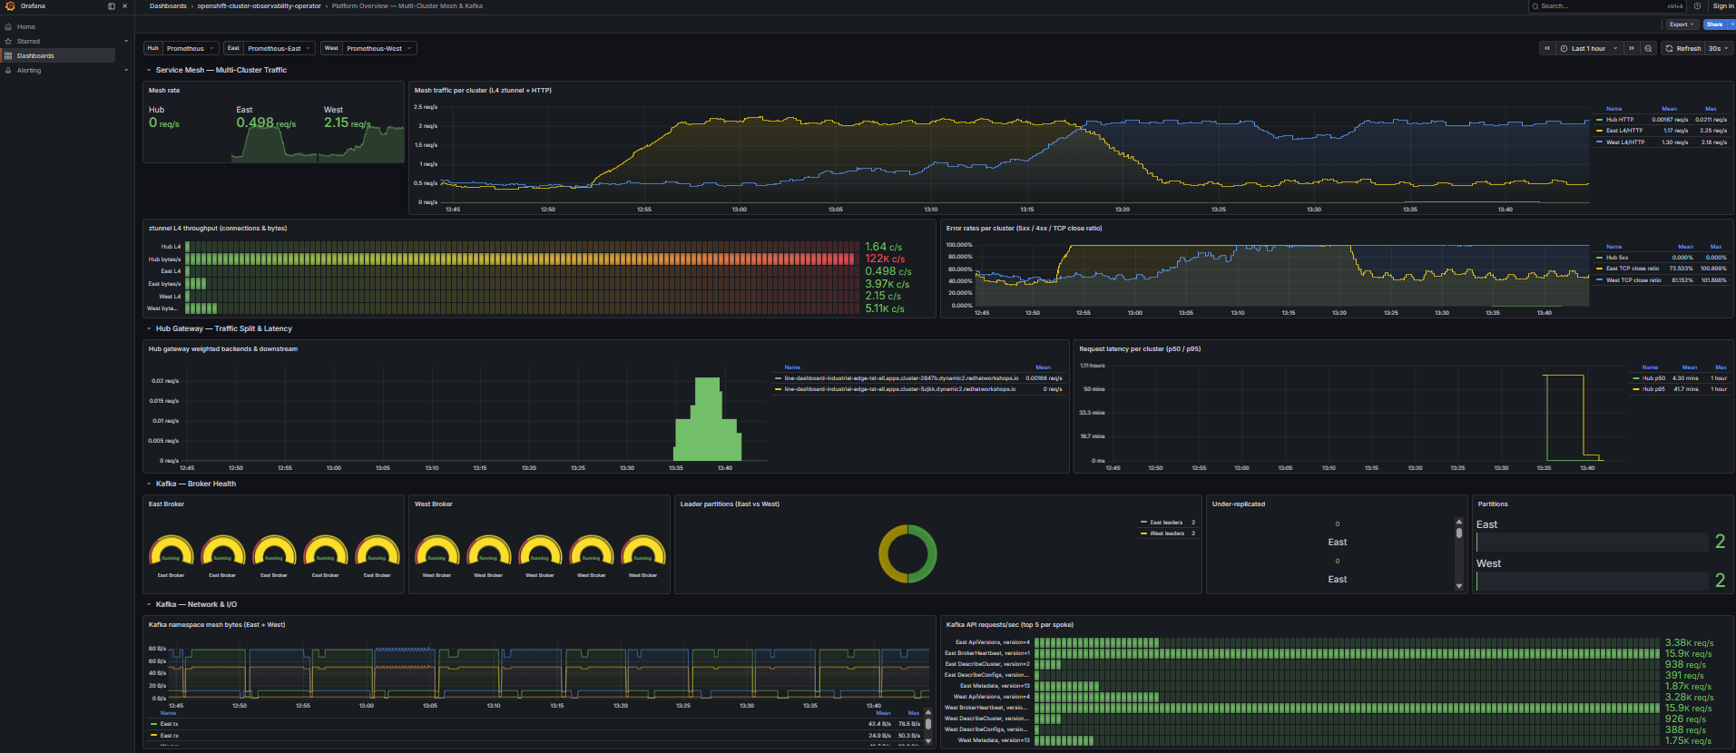Click up arrow of Under-replicated scrollbar

point(1459,522)
